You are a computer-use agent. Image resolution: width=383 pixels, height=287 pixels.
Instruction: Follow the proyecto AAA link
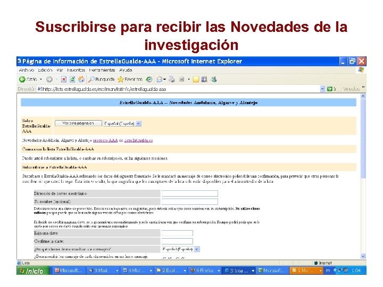[x=105, y=140]
